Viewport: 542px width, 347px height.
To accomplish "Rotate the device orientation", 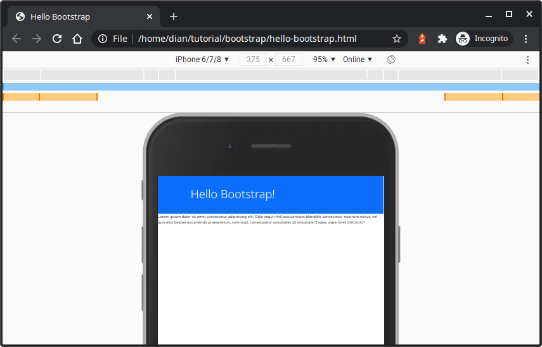I will coord(391,60).
